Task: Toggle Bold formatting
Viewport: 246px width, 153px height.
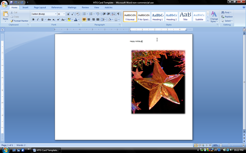Action: pos(33,20)
